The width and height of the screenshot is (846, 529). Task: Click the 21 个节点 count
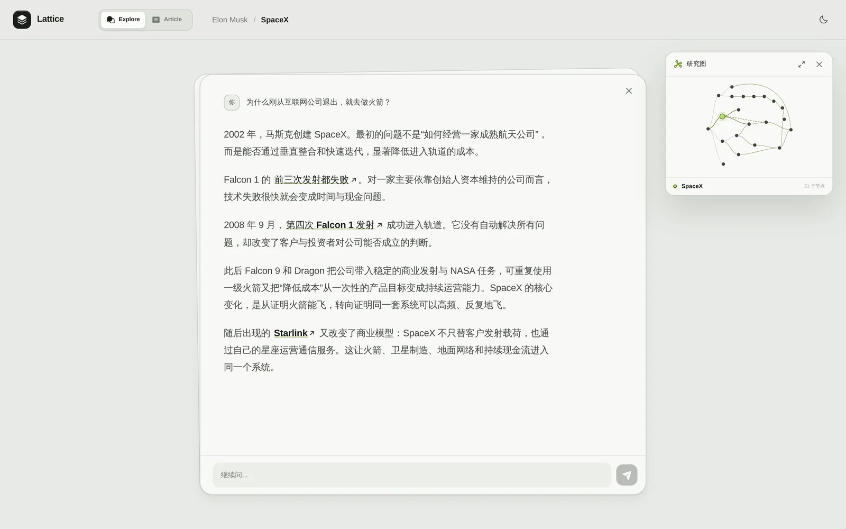click(x=814, y=186)
